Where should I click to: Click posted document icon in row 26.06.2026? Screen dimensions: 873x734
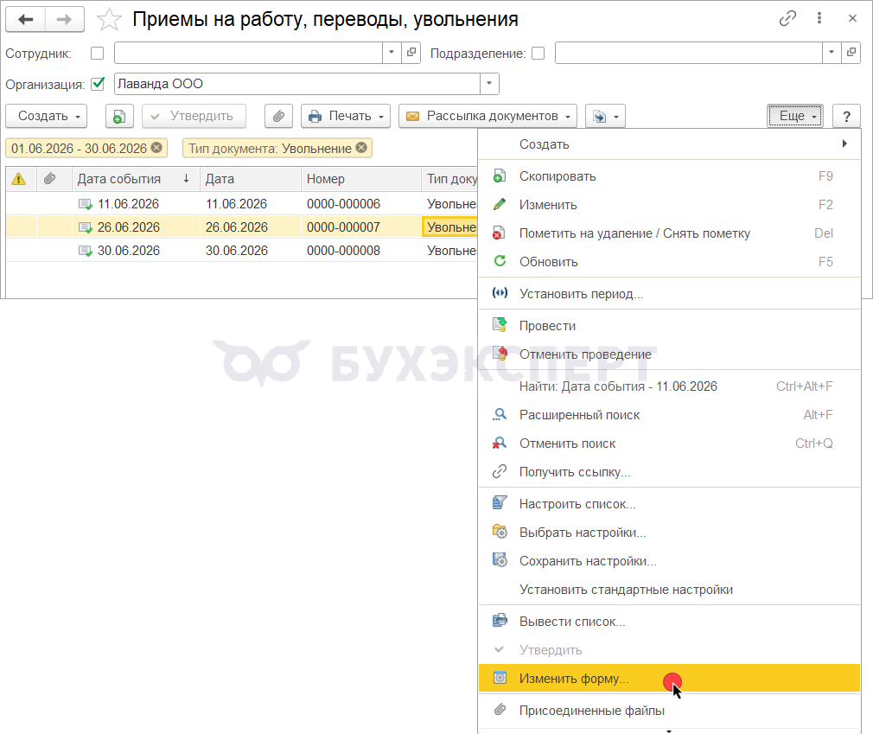tap(86, 227)
